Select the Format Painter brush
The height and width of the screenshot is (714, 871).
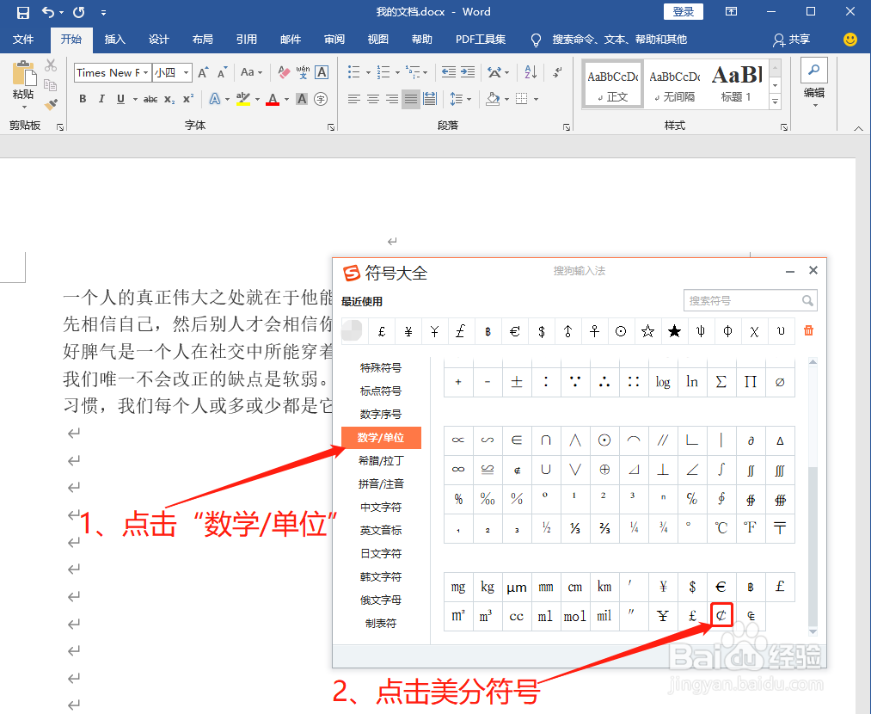[51, 104]
